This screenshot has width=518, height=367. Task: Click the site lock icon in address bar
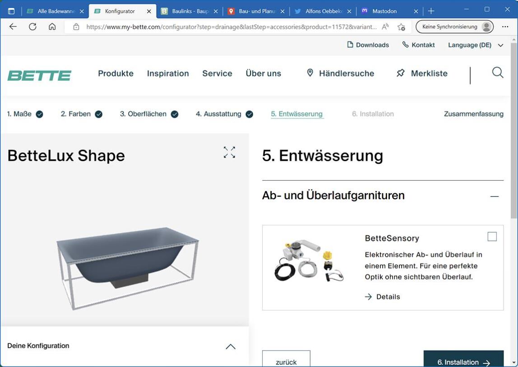tap(76, 27)
